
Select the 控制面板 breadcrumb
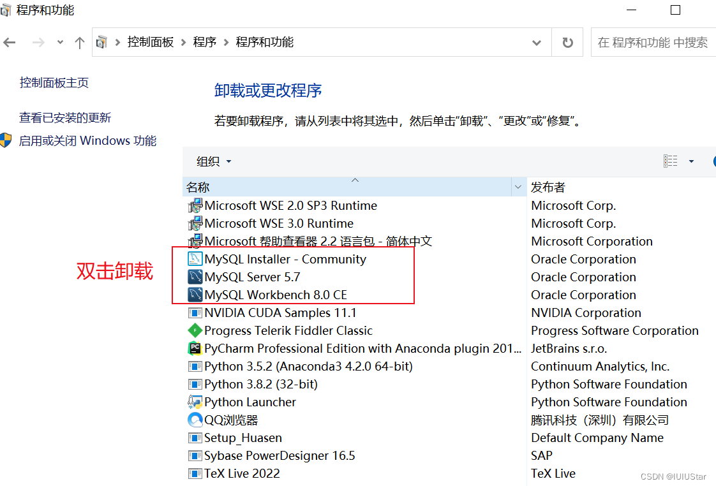tap(150, 43)
